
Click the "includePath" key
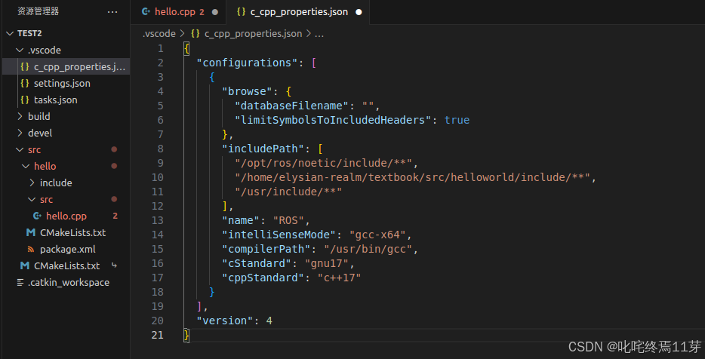tap(263, 149)
